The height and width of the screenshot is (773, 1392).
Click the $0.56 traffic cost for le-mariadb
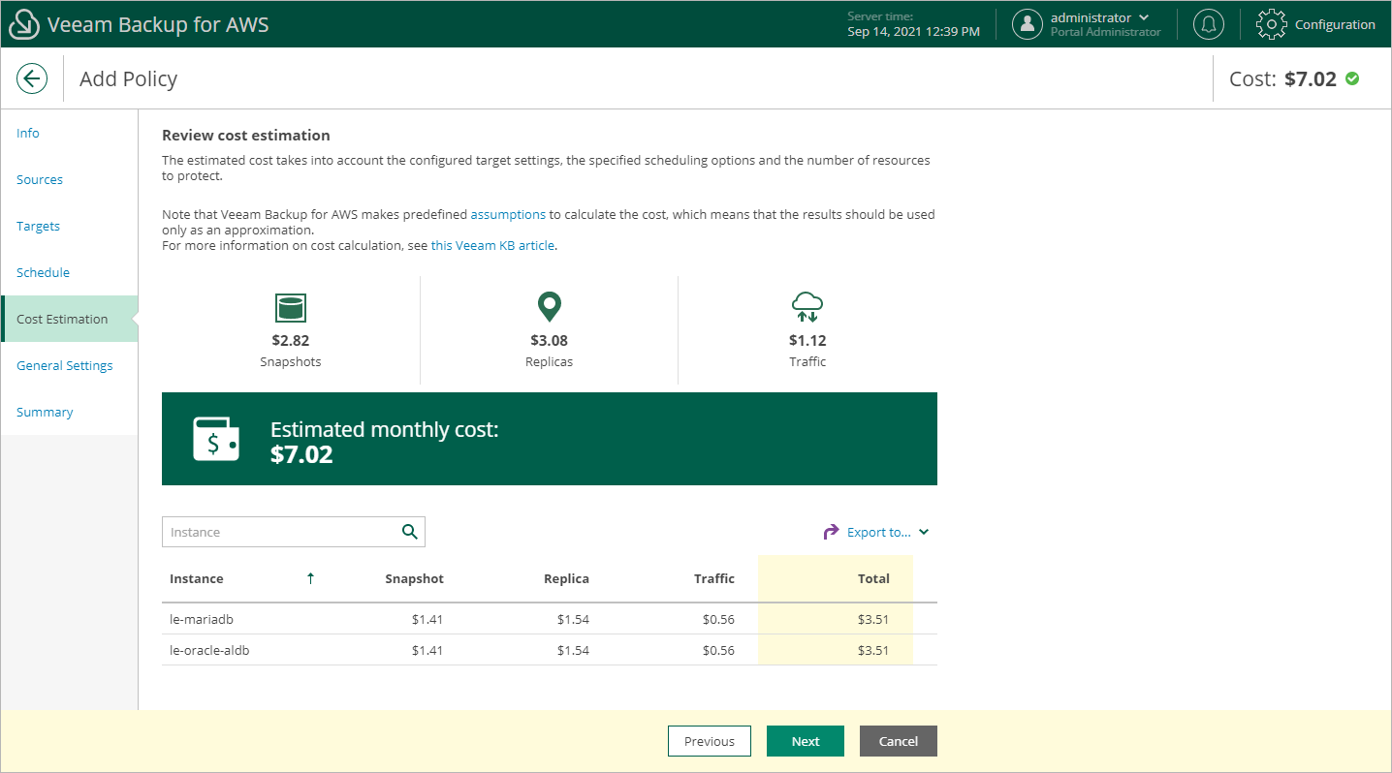tap(718, 619)
